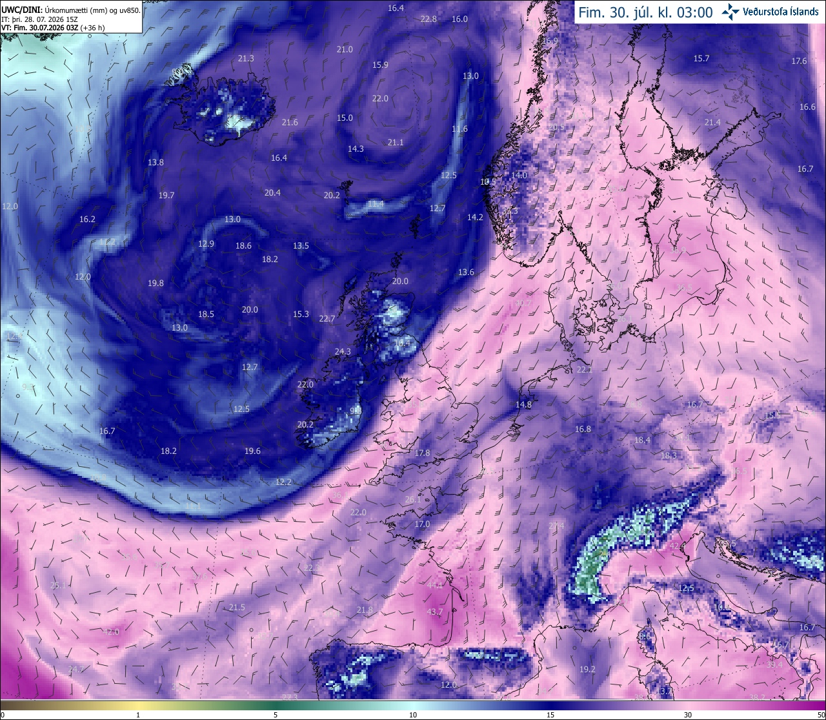Click the 21.3 value north of Iceland
Screen dimensions: 826x720
(x=246, y=58)
